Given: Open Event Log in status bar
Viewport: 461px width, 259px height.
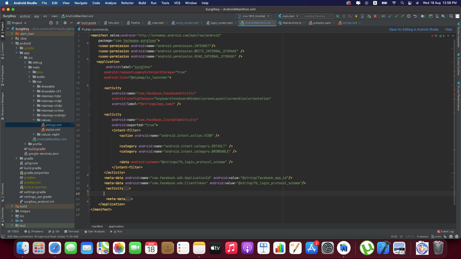Looking at the screenshot, I should coord(445,231).
